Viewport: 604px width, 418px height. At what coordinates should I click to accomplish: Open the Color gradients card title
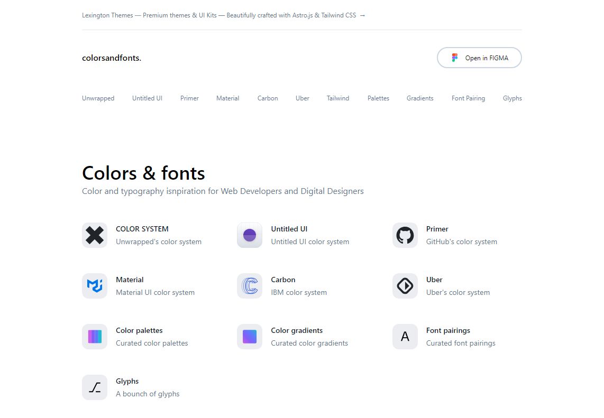(297, 331)
